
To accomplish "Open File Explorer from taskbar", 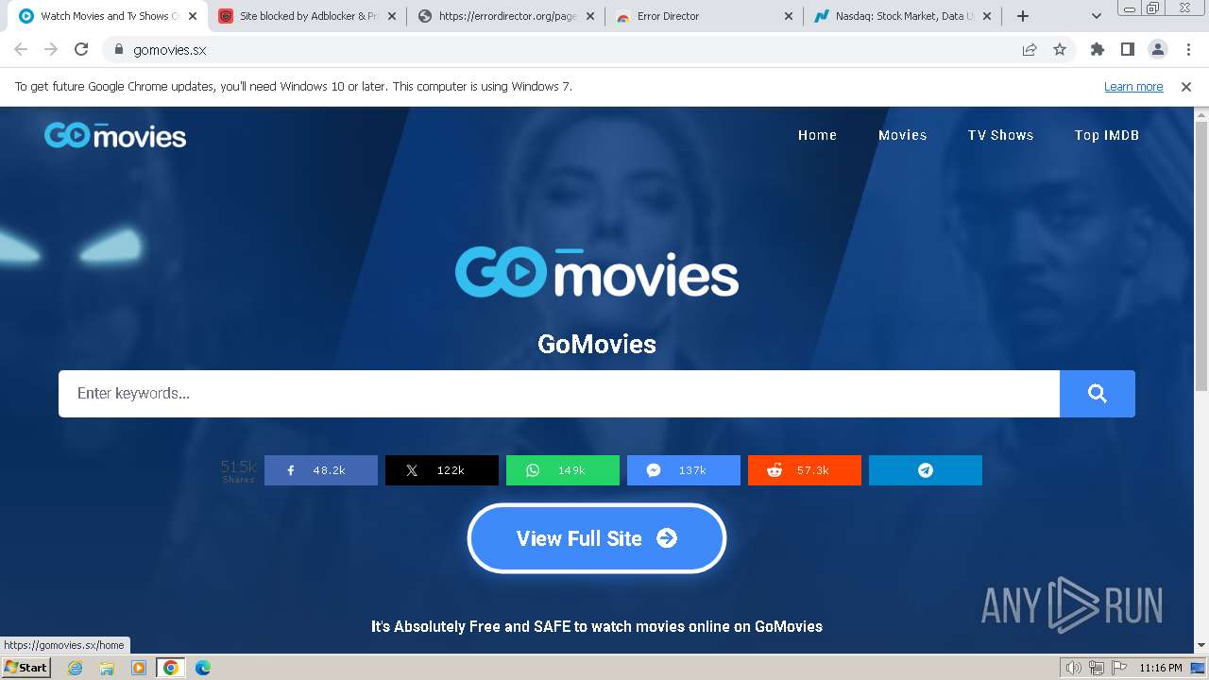I will [x=107, y=668].
